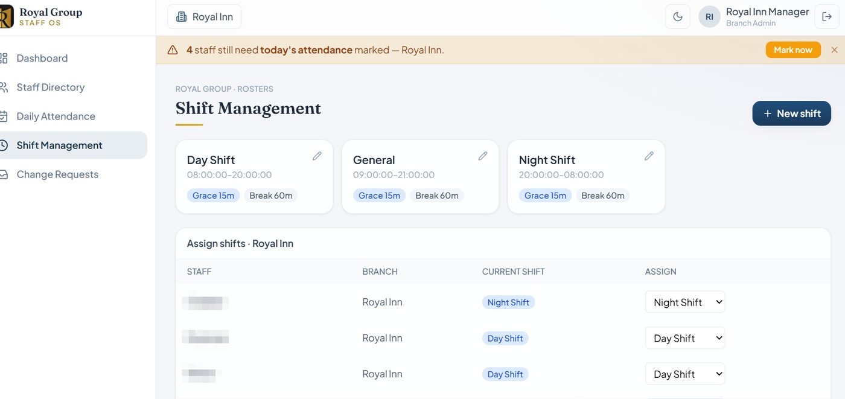Image resolution: width=845 pixels, height=399 pixels.
Task: Click the Royal Group logo icon
Action: tap(5, 17)
